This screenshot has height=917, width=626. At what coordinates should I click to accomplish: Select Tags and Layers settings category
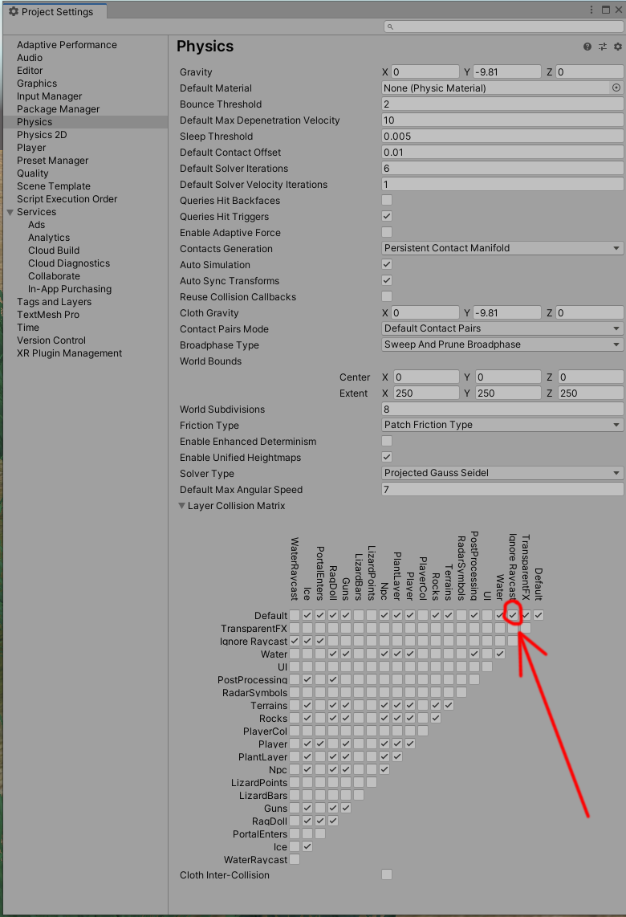(55, 302)
